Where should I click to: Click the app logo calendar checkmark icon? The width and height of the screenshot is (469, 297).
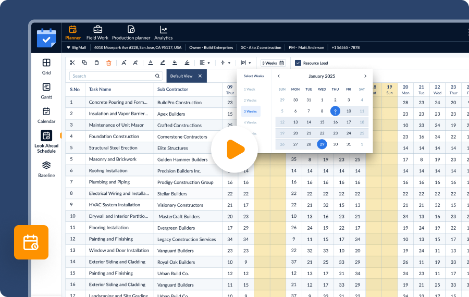point(46,38)
